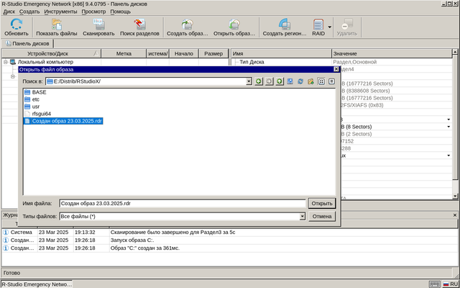Image resolution: width=460 pixels, height=288 pixels.
Task: Select the BASE folder icon
Action: click(x=27, y=92)
